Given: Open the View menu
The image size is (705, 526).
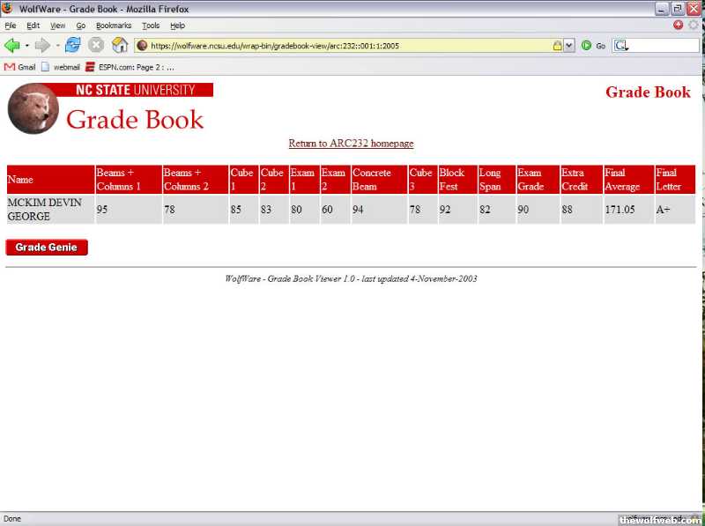Looking at the screenshot, I should click(57, 26).
